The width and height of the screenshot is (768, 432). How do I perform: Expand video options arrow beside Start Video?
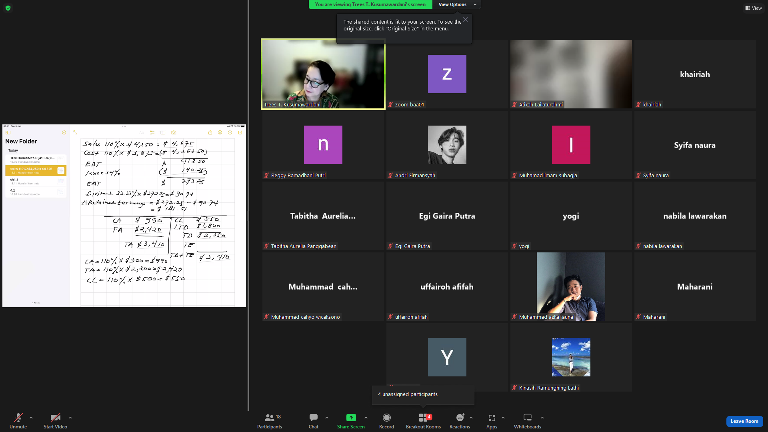click(70, 418)
